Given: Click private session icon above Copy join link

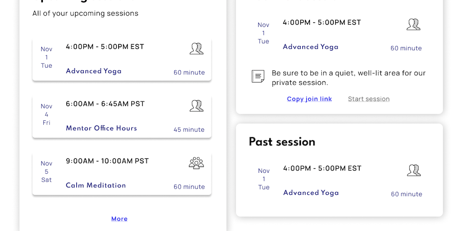Looking at the screenshot, I should click(x=413, y=24).
